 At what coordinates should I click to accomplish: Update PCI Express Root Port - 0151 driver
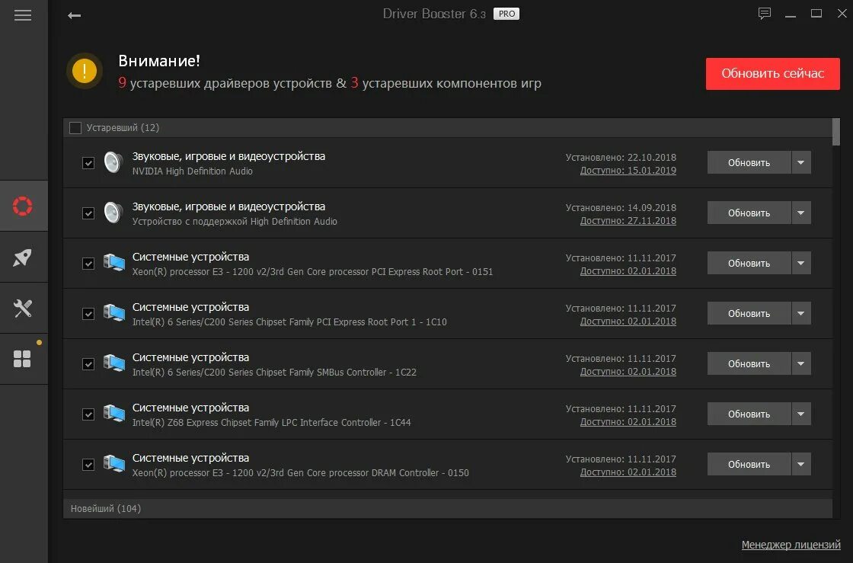(749, 264)
